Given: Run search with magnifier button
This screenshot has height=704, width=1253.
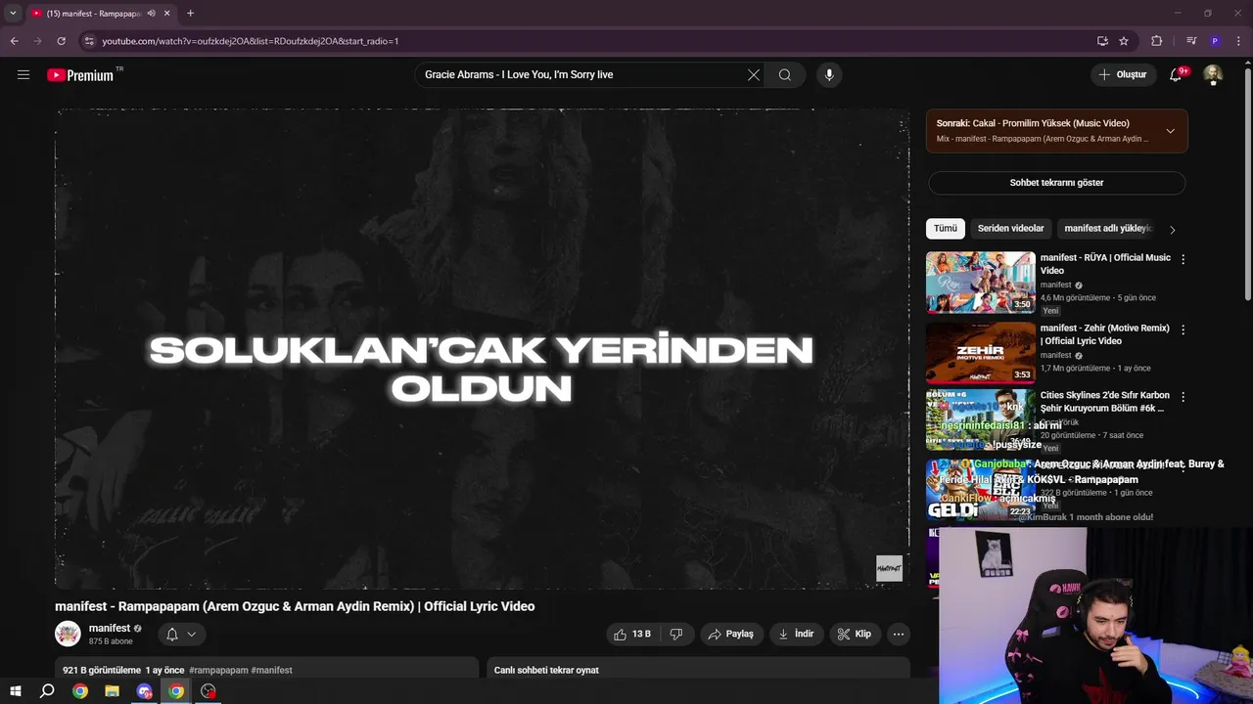Looking at the screenshot, I should [785, 74].
